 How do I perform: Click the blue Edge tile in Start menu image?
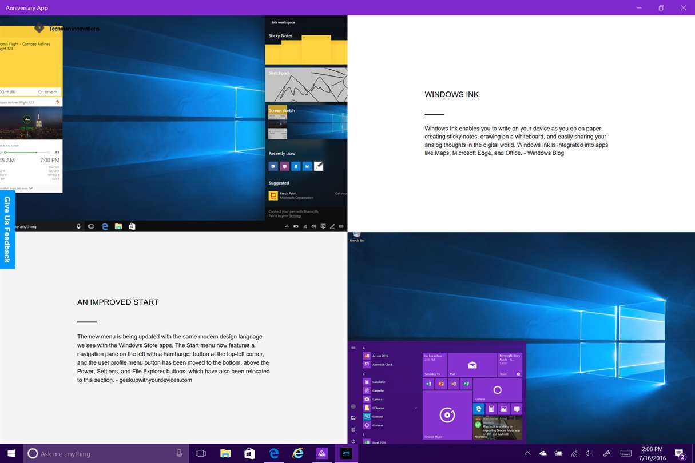coord(479,409)
